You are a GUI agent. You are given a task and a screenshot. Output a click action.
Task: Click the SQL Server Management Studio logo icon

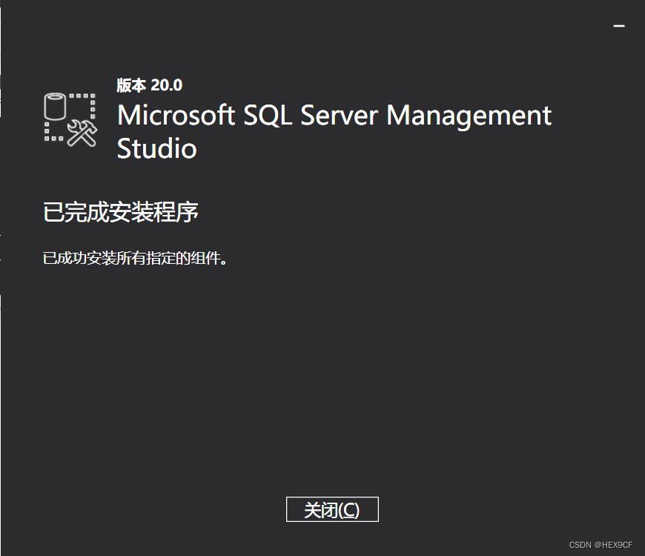point(70,119)
